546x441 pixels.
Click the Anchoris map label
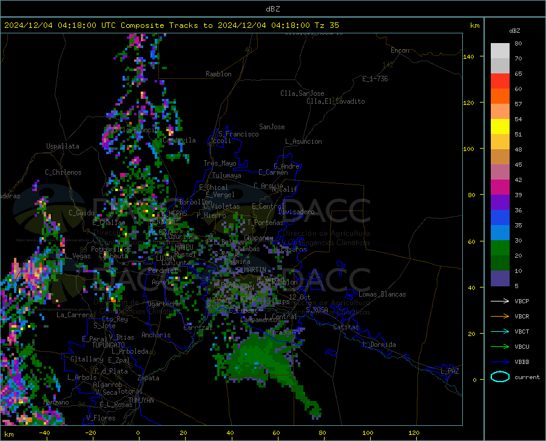[156, 335]
